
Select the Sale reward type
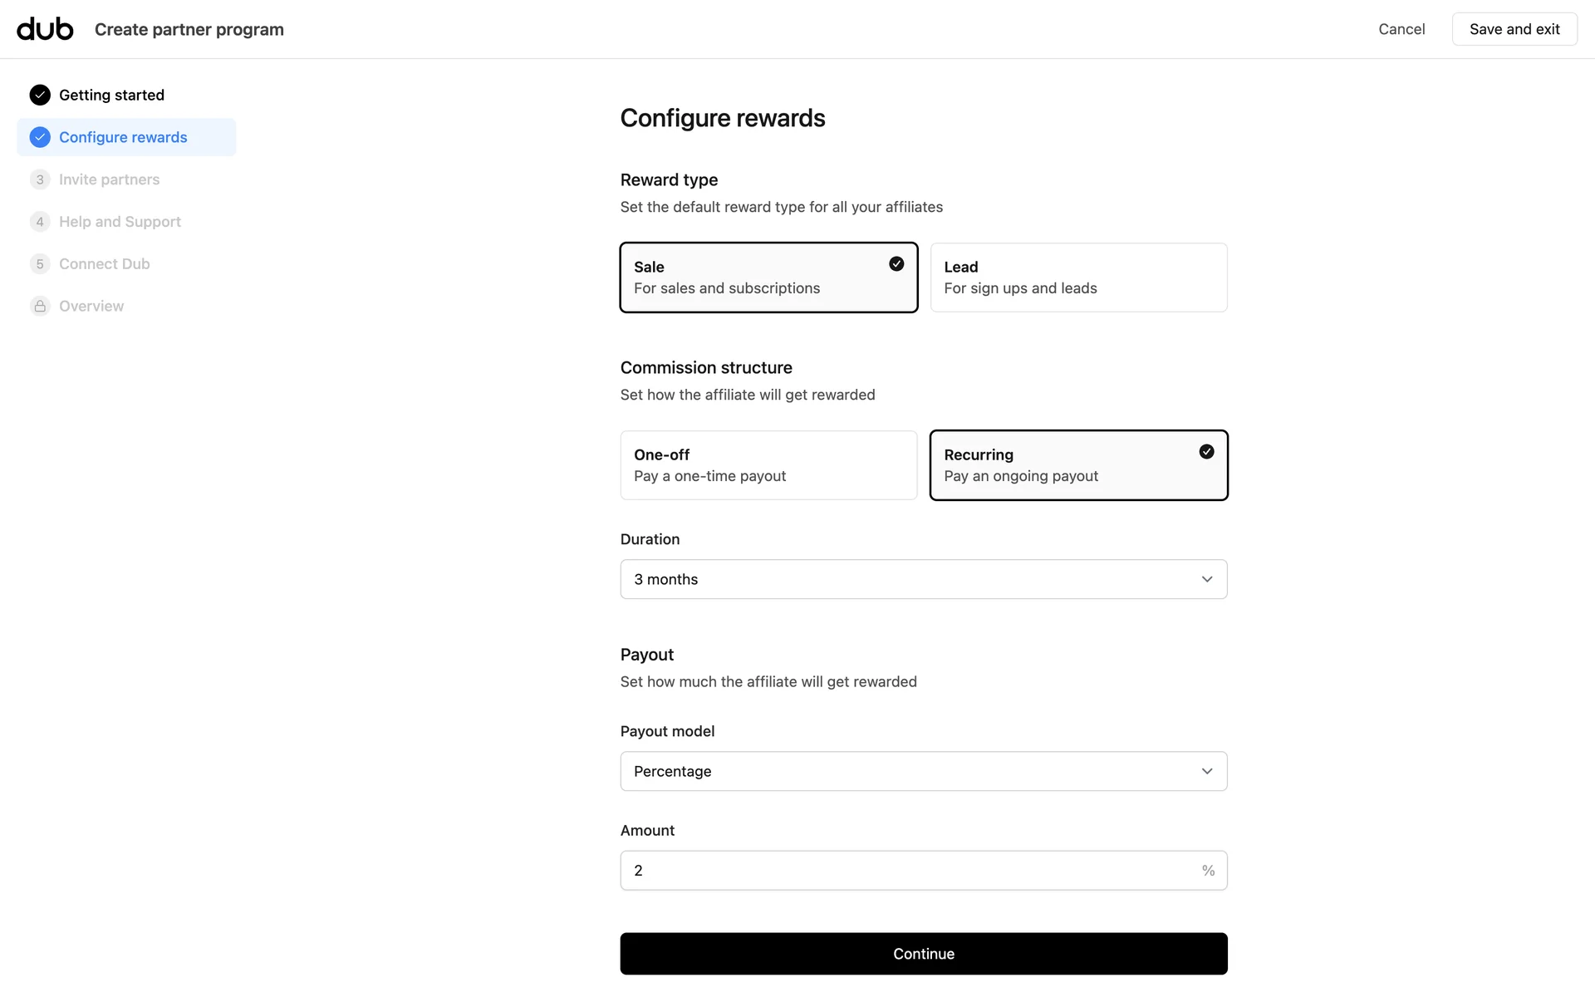tap(768, 277)
